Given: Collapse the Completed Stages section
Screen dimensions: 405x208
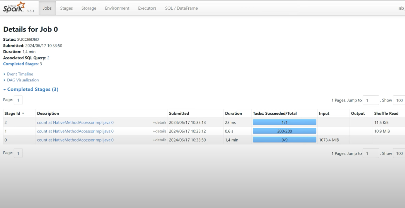Looking at the screenshot, I should tap(33, 90).
